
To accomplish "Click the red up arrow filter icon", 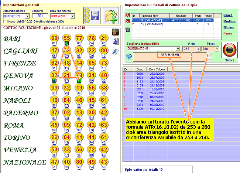I will coord(127,15).
